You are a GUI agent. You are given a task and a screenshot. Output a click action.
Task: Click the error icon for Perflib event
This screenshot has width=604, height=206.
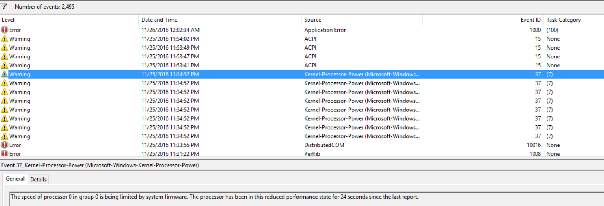(4, 153)
